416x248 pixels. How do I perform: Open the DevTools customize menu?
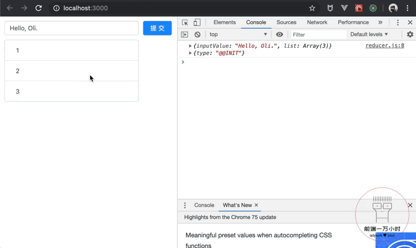point(398,22)
